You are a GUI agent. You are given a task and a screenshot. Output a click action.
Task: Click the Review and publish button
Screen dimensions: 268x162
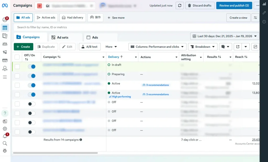pyautogui.click(x=234, y=5)
